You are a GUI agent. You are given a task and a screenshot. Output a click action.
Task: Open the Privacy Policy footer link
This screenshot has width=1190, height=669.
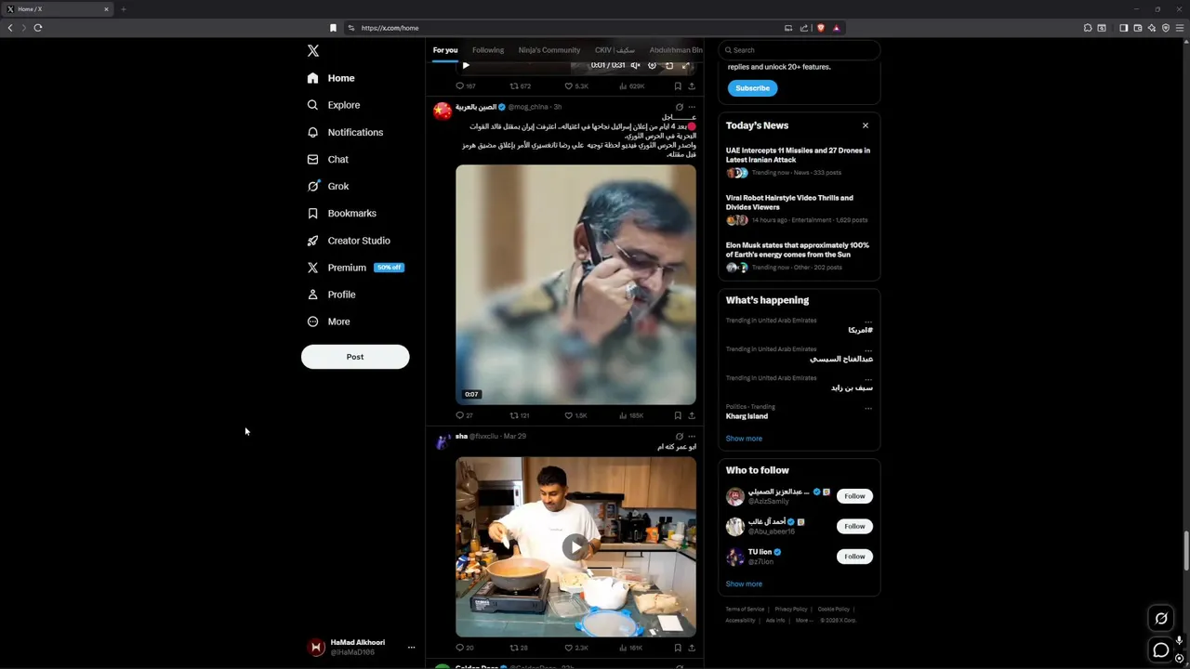tap(791, 610)
